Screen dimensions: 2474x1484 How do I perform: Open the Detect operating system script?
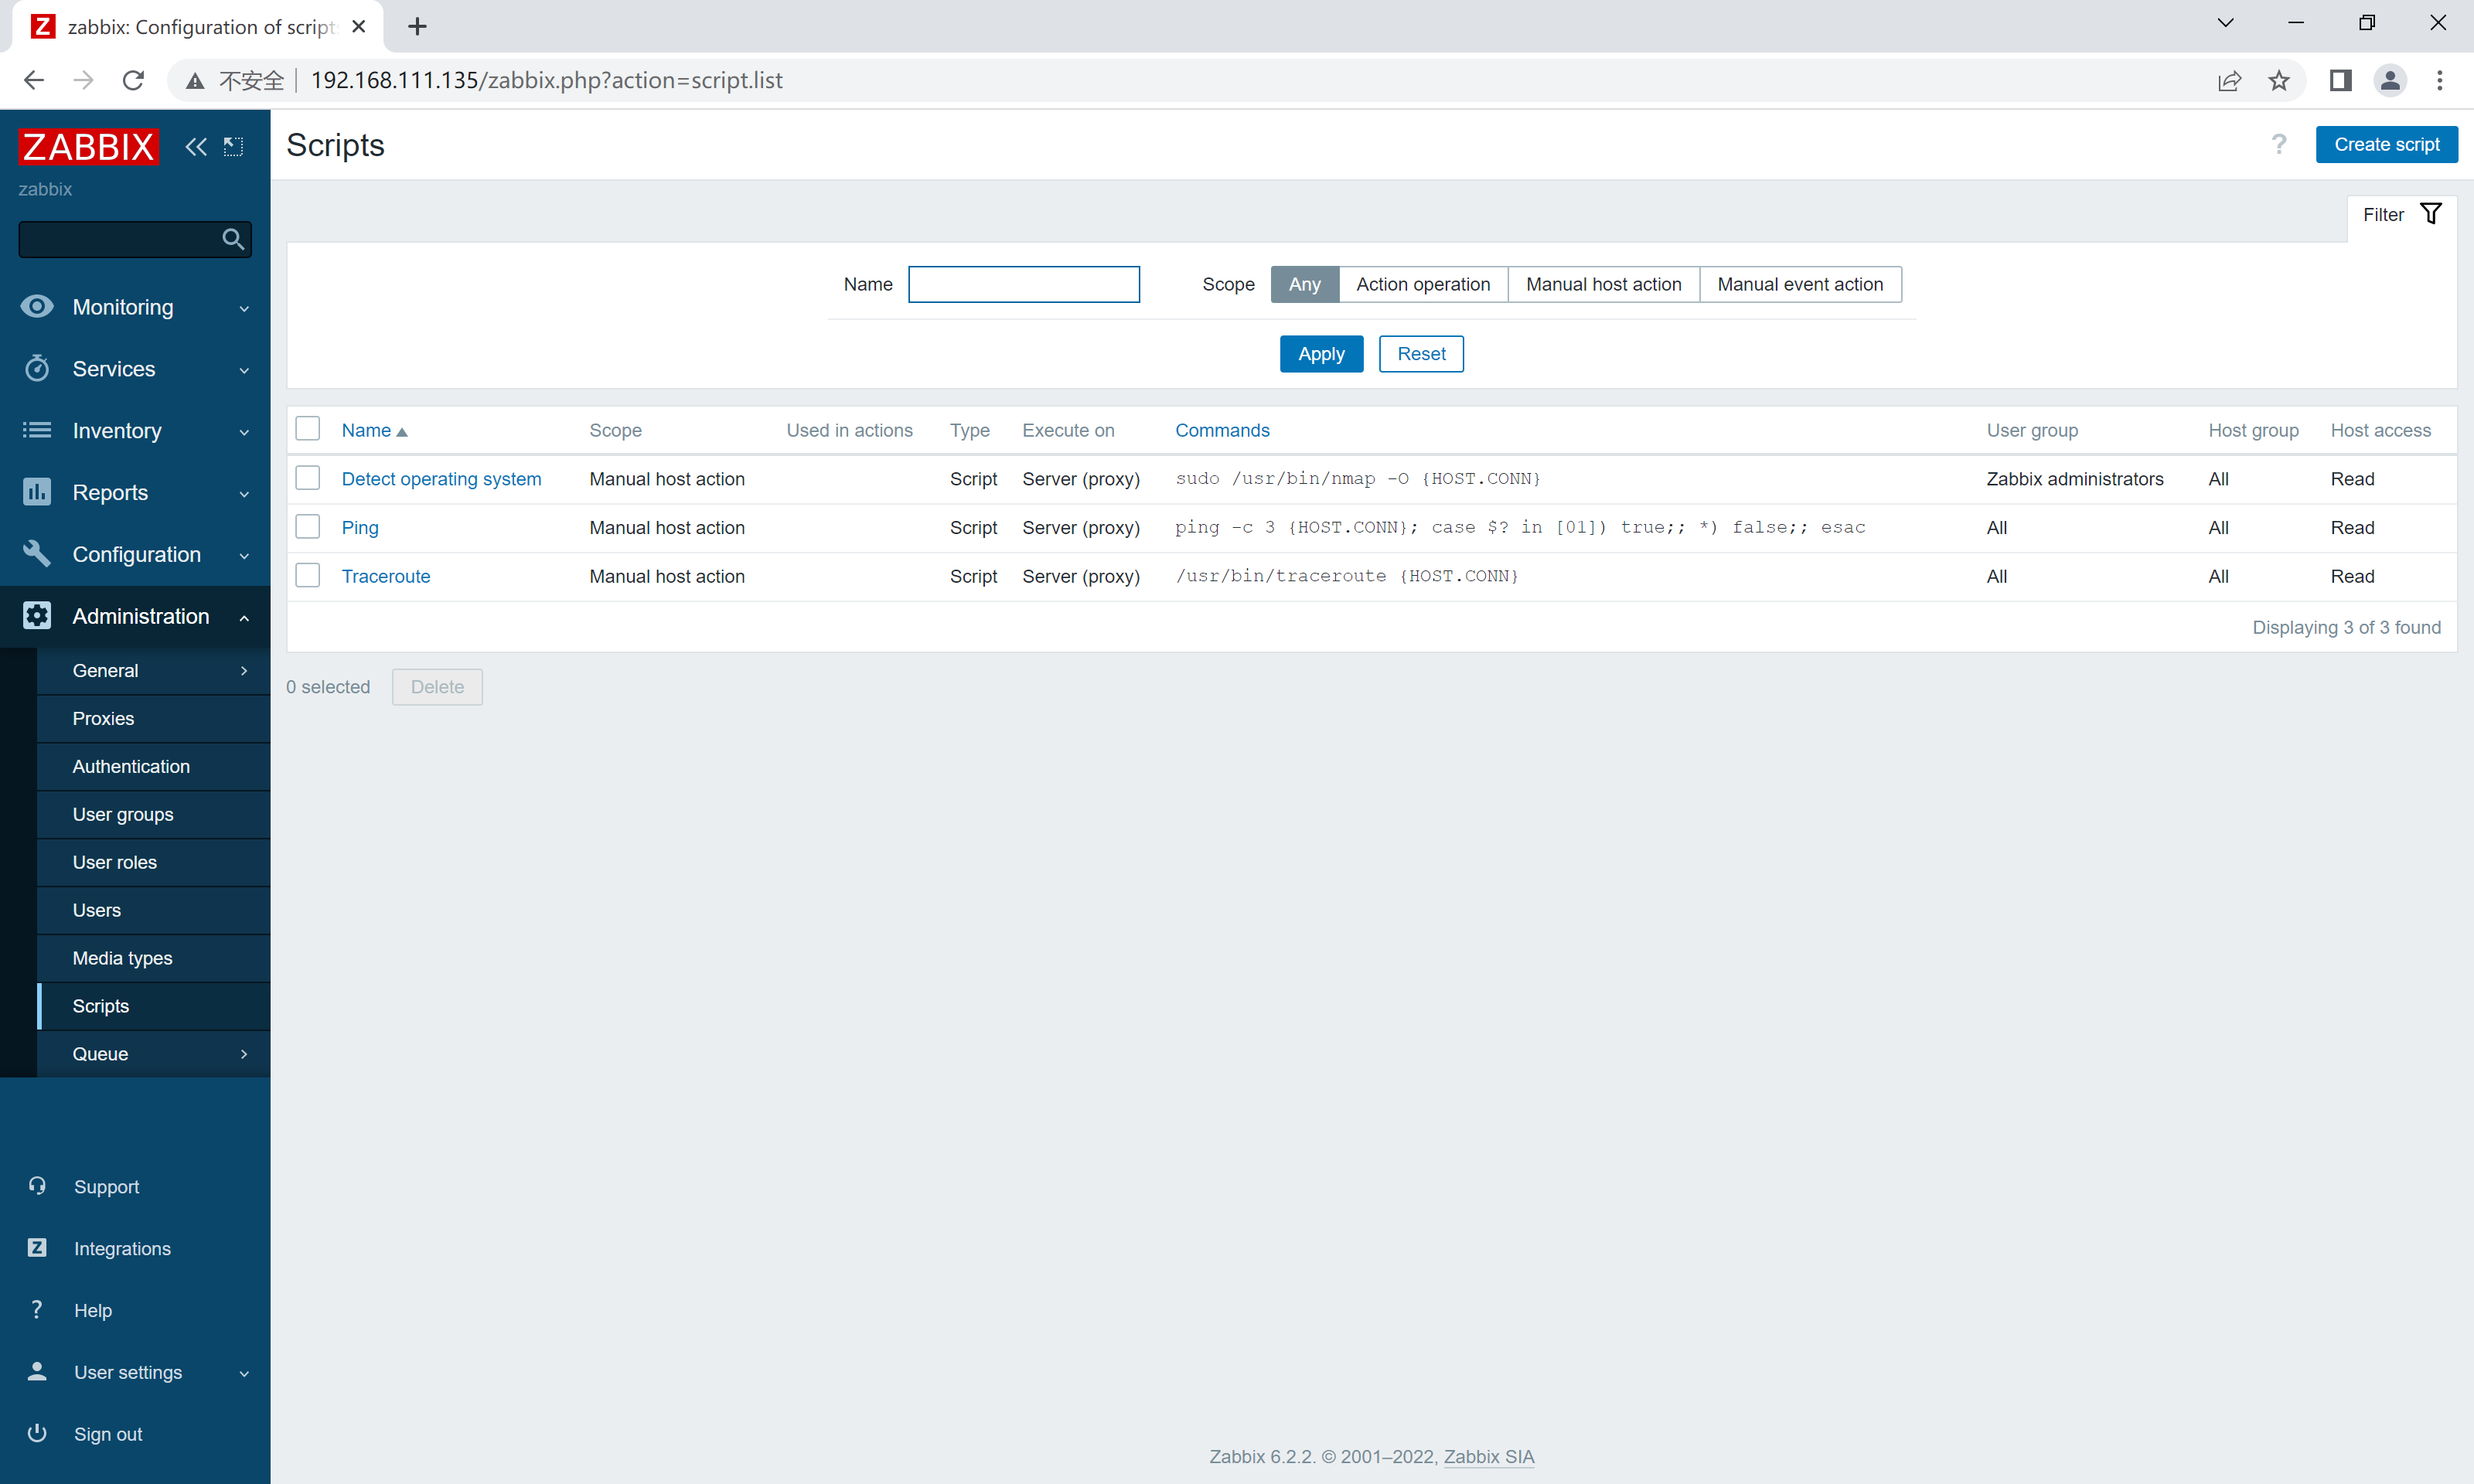tap(441, 479)
